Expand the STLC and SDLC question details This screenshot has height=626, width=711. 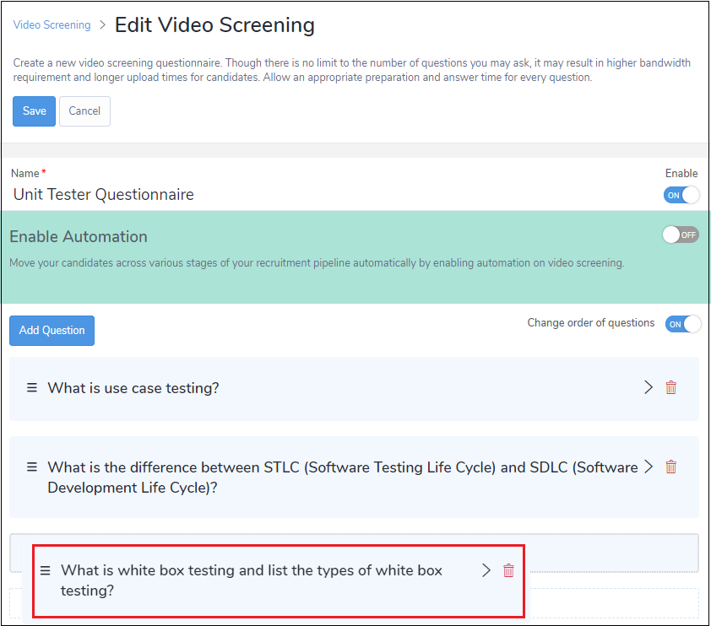pyautogui.click(x=649, y=467)
